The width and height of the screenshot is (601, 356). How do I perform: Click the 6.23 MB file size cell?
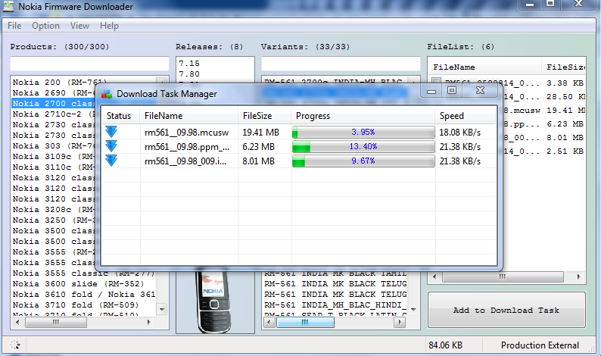click(259, 146)
